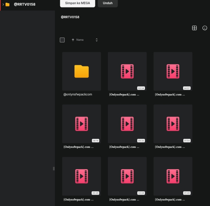The width and height of the screenshot is (210, 206).
Task: Select @RRTV0158 in the sidebar tree
Action: point(25,4)
